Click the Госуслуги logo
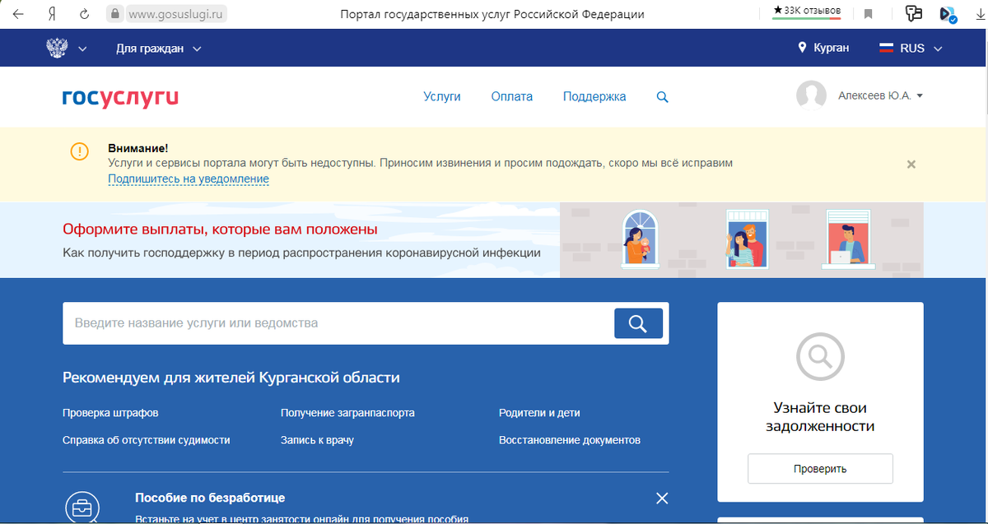Screen dimensions: 988x524 [x=119, y=98]
